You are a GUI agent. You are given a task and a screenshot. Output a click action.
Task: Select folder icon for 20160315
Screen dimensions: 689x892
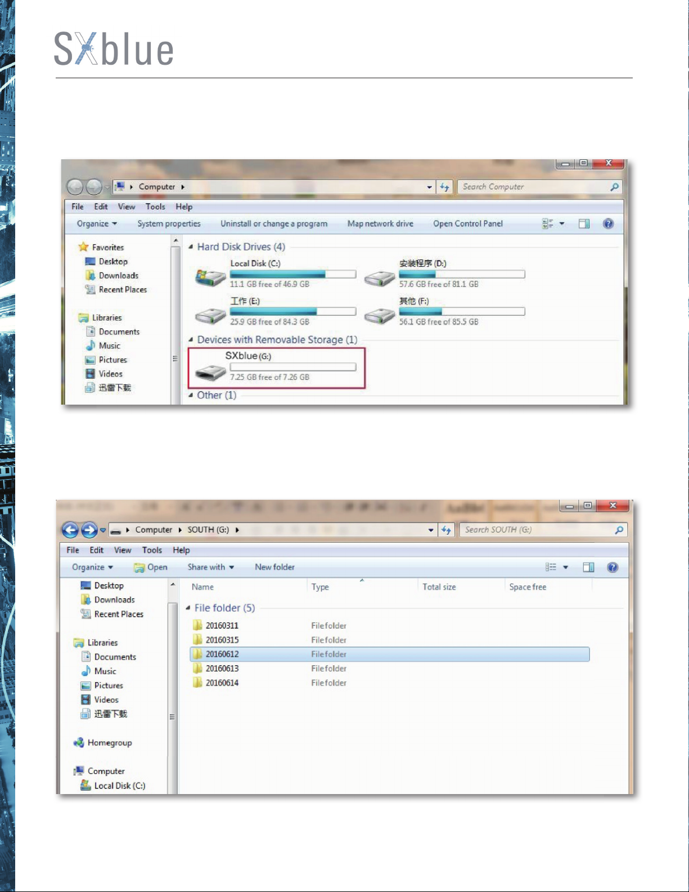(x=197, y=639)
